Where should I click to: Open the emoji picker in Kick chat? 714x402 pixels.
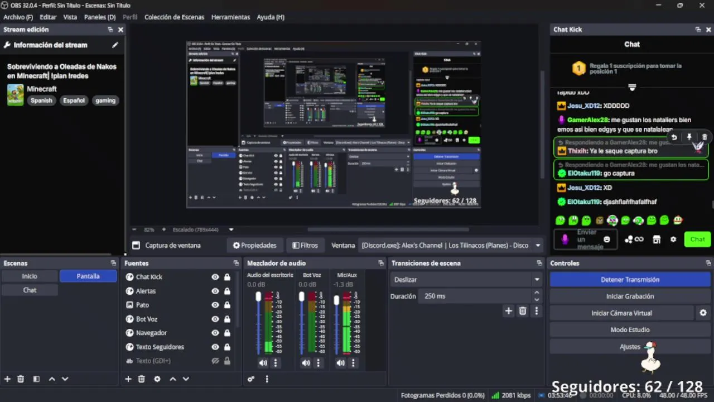click(x=607, y=240)
